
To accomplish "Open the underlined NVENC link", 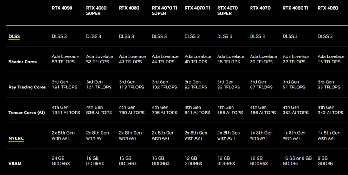I will click(16, 138).
